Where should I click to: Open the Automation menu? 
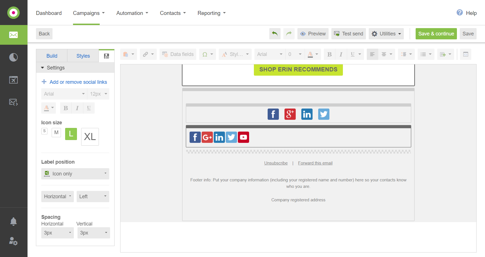tap(132, 13)
